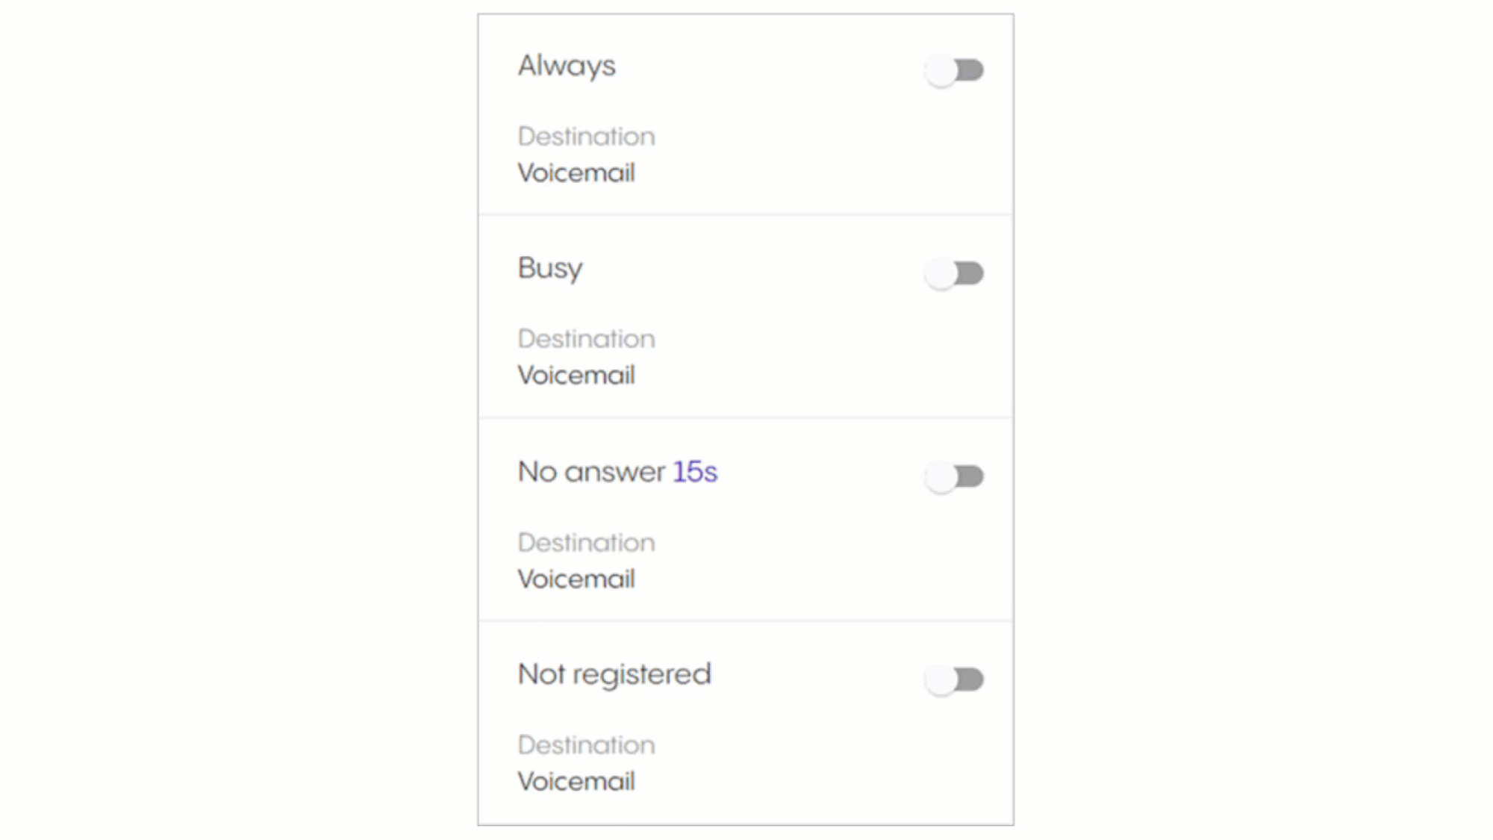The image size is (1493, 840).
Task: Turn on the Busy forwarding switch
Action: coord(955,273)
